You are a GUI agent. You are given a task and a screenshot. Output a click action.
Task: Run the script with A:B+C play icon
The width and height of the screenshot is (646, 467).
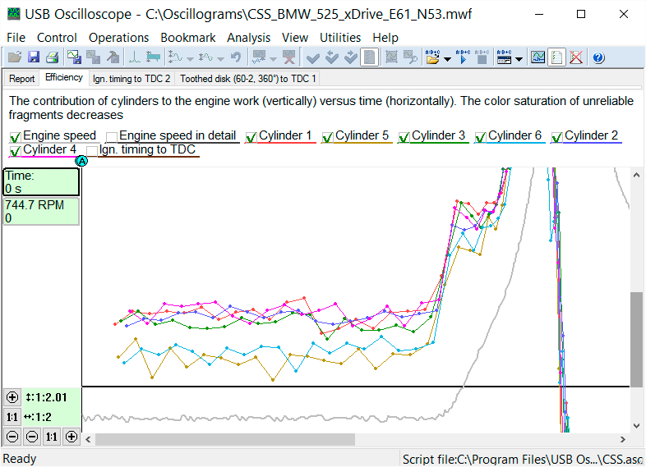tap(463, 57)
